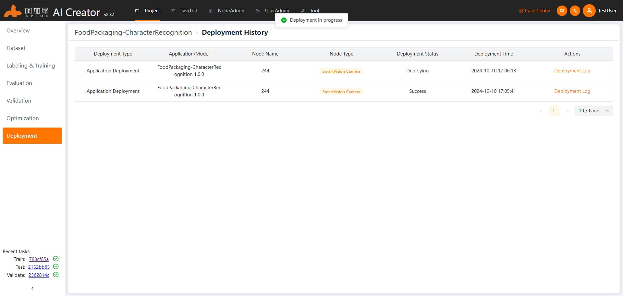Go to Overview in sidebar
623x296 pixels.
32,31
